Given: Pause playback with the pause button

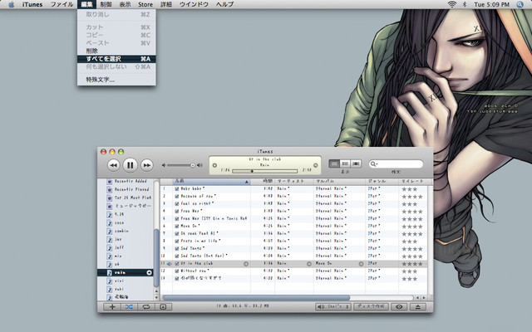Looking at the screenshot, I should 130,165.
